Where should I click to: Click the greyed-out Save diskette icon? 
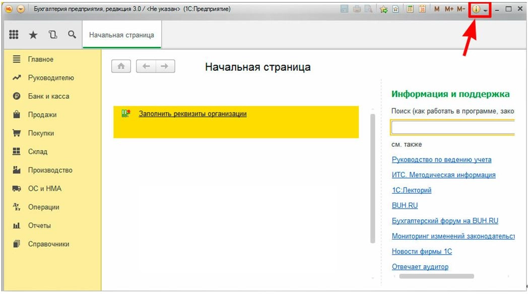[x=345, y=10]
